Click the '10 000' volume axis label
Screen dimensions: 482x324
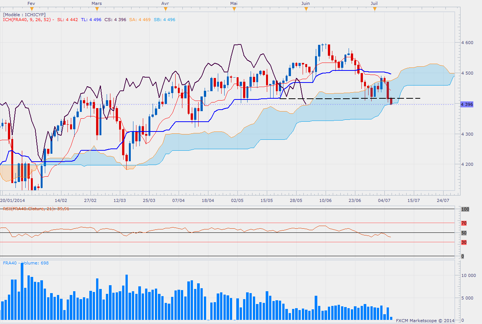468,275
